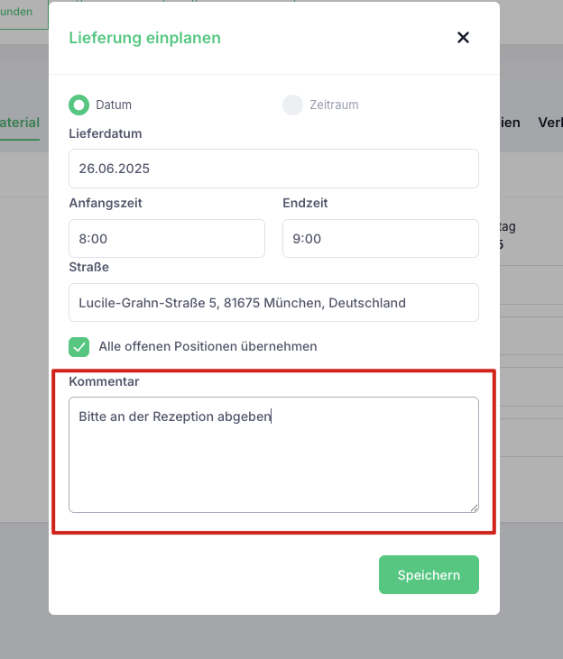Open the Endzeit field showing 9:00

[x=381, y=238]
